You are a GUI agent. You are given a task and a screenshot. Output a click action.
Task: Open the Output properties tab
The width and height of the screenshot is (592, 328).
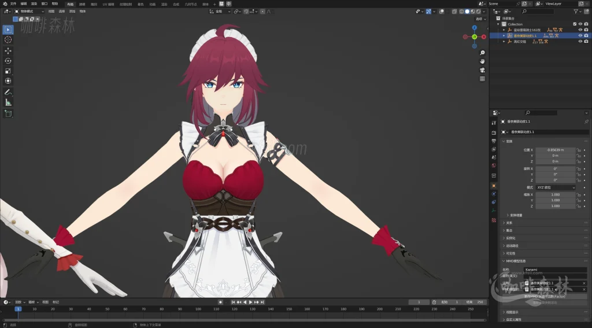coord(494,141)
